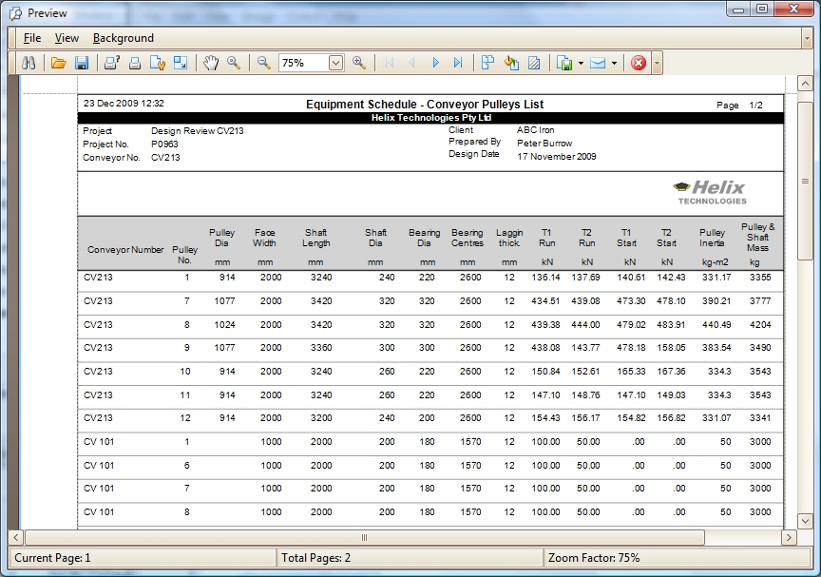Click project number 'P0963'

pos(164,144)
